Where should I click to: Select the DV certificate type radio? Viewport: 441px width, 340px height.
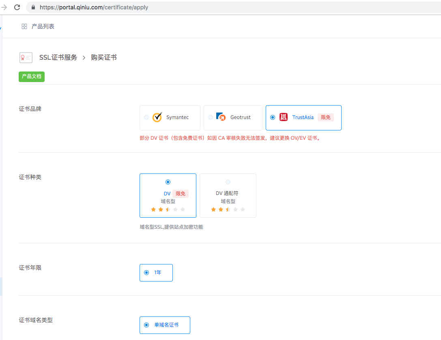click(168, 182)
